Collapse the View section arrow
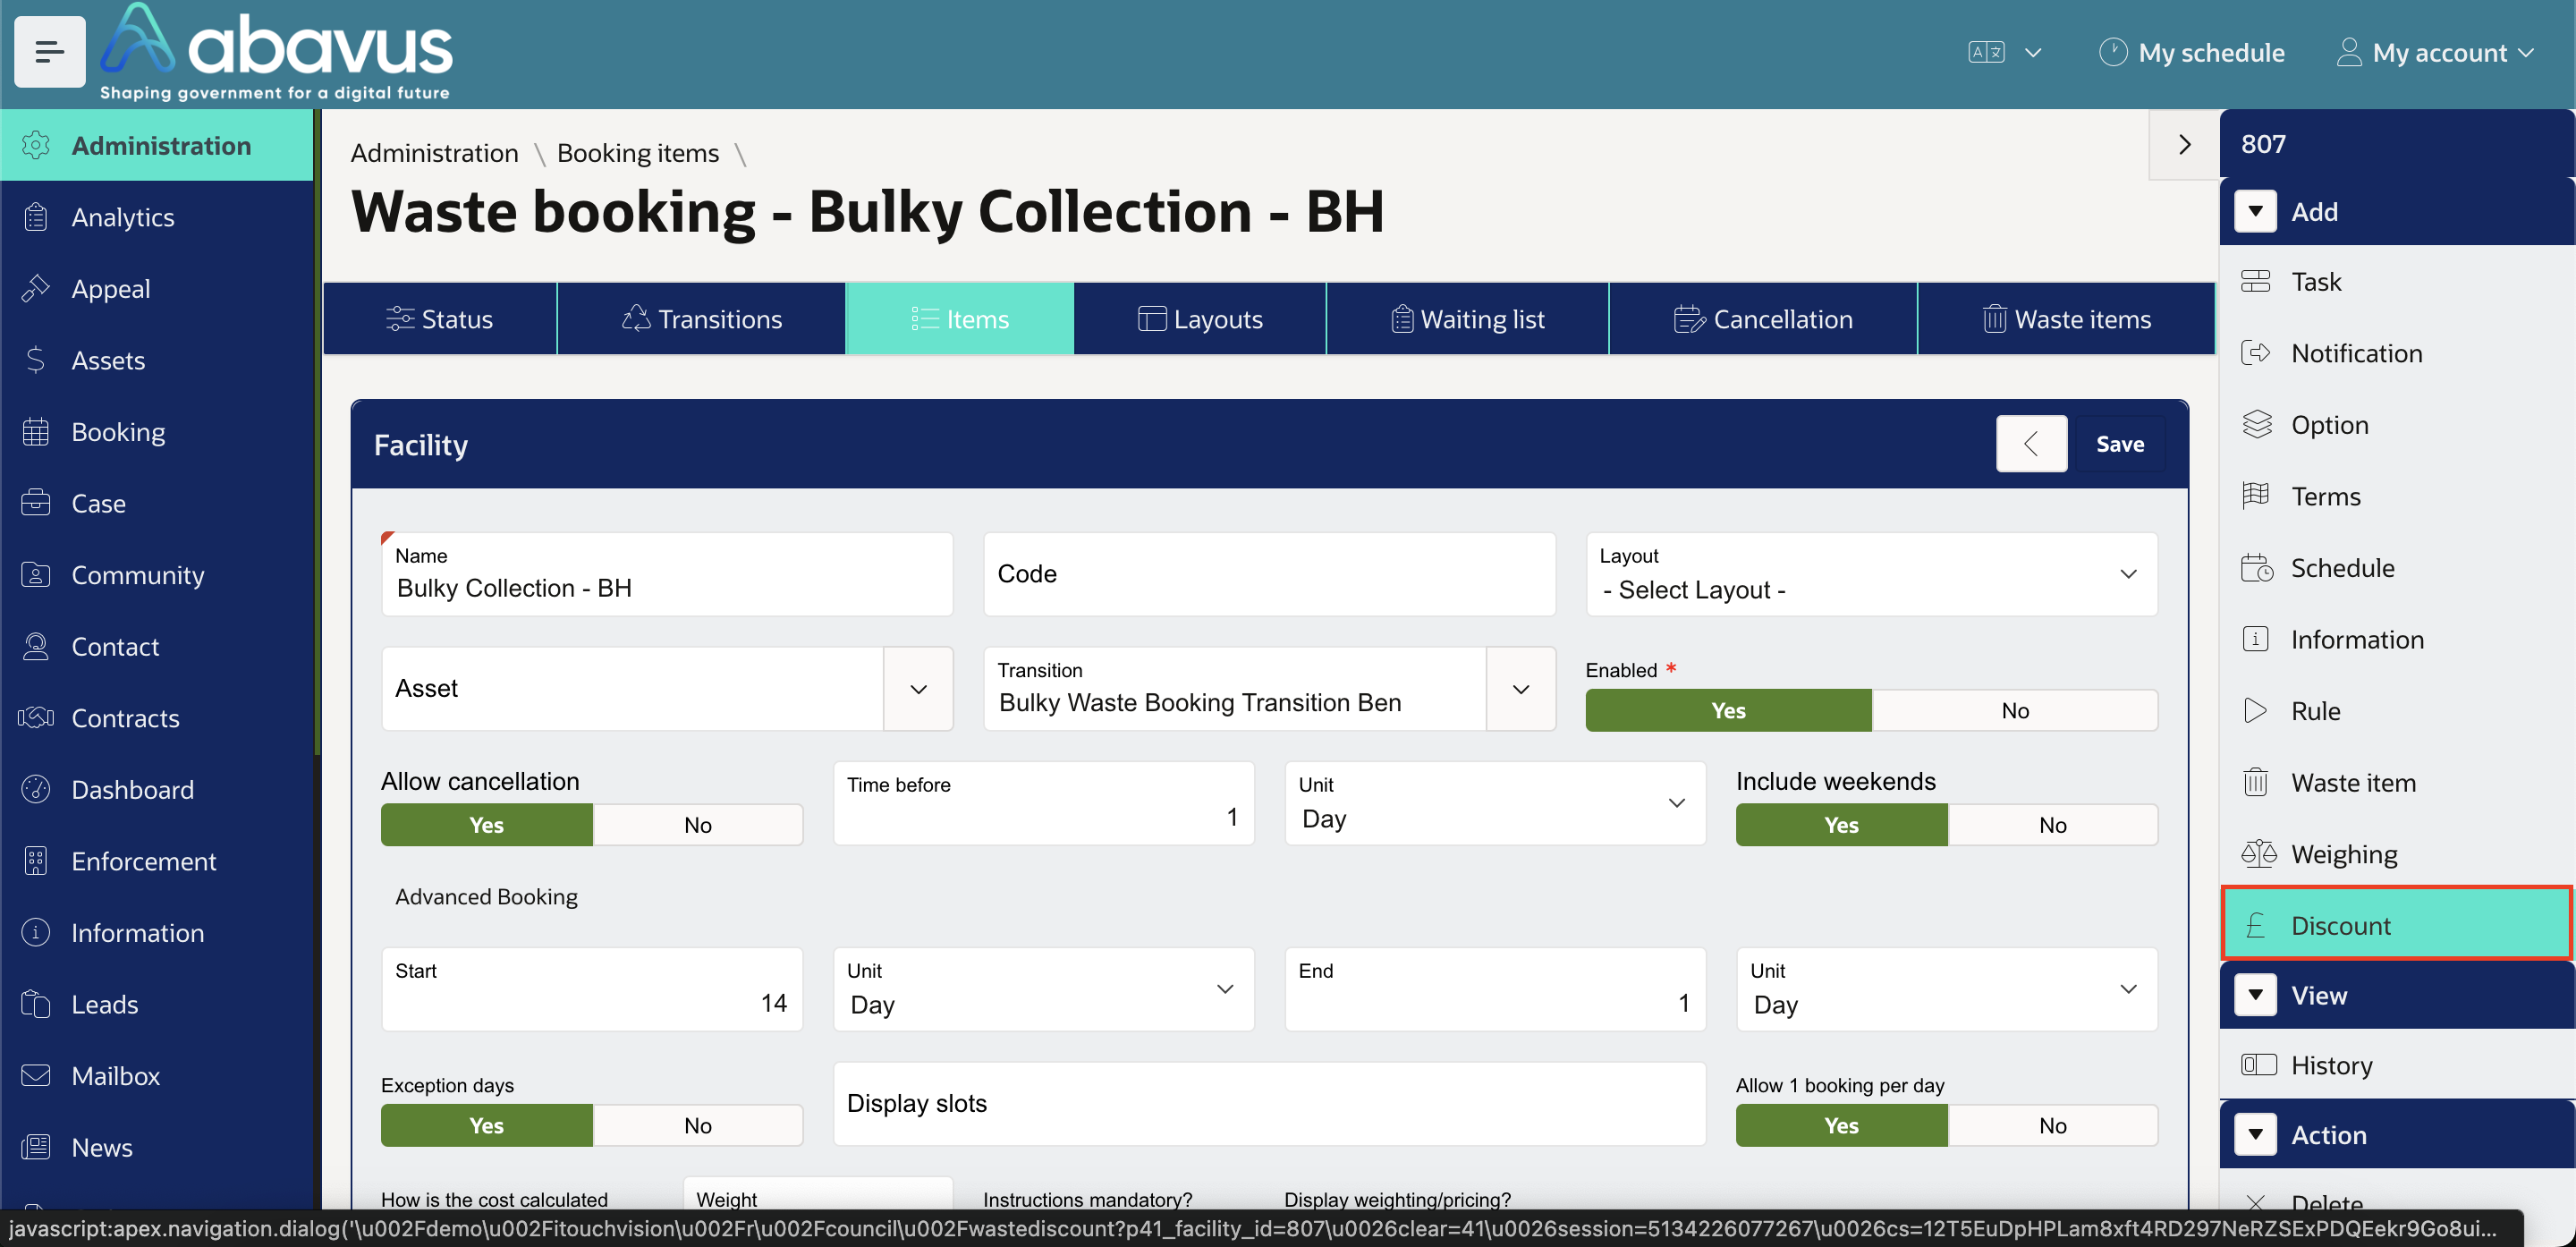The image size is (2576, 1247). pos(2256,995)
